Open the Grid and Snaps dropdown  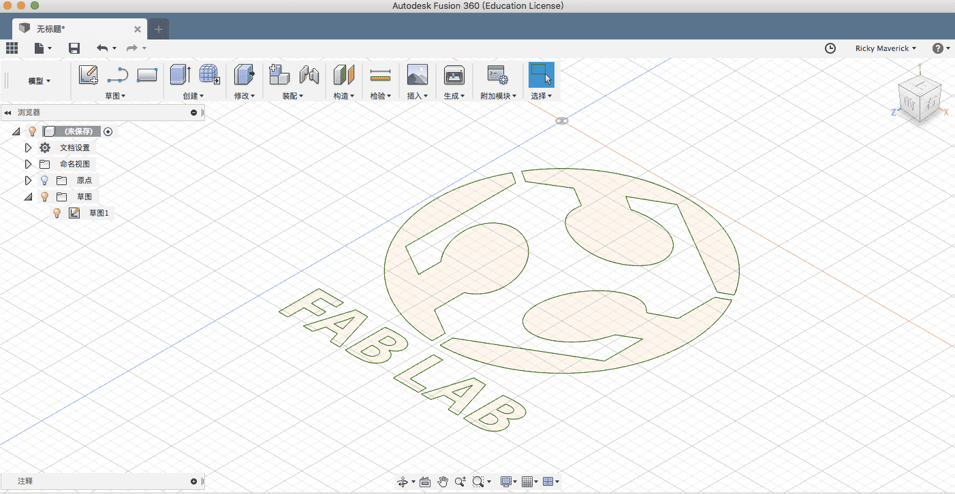tap(529, 482)
